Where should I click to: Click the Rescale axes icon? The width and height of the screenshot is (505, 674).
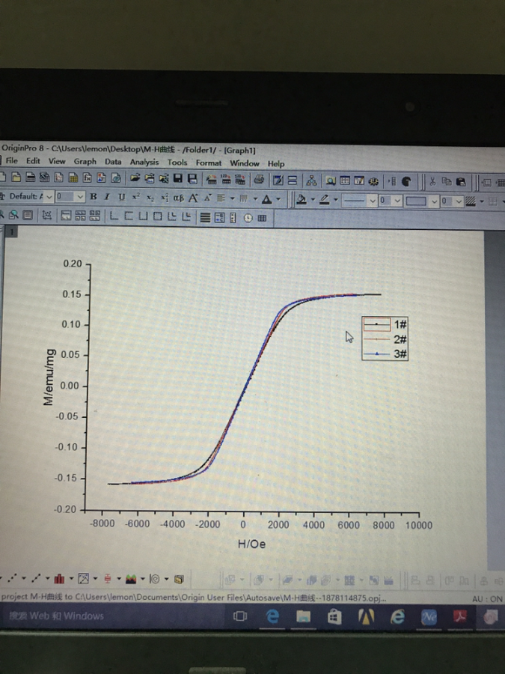46,215
